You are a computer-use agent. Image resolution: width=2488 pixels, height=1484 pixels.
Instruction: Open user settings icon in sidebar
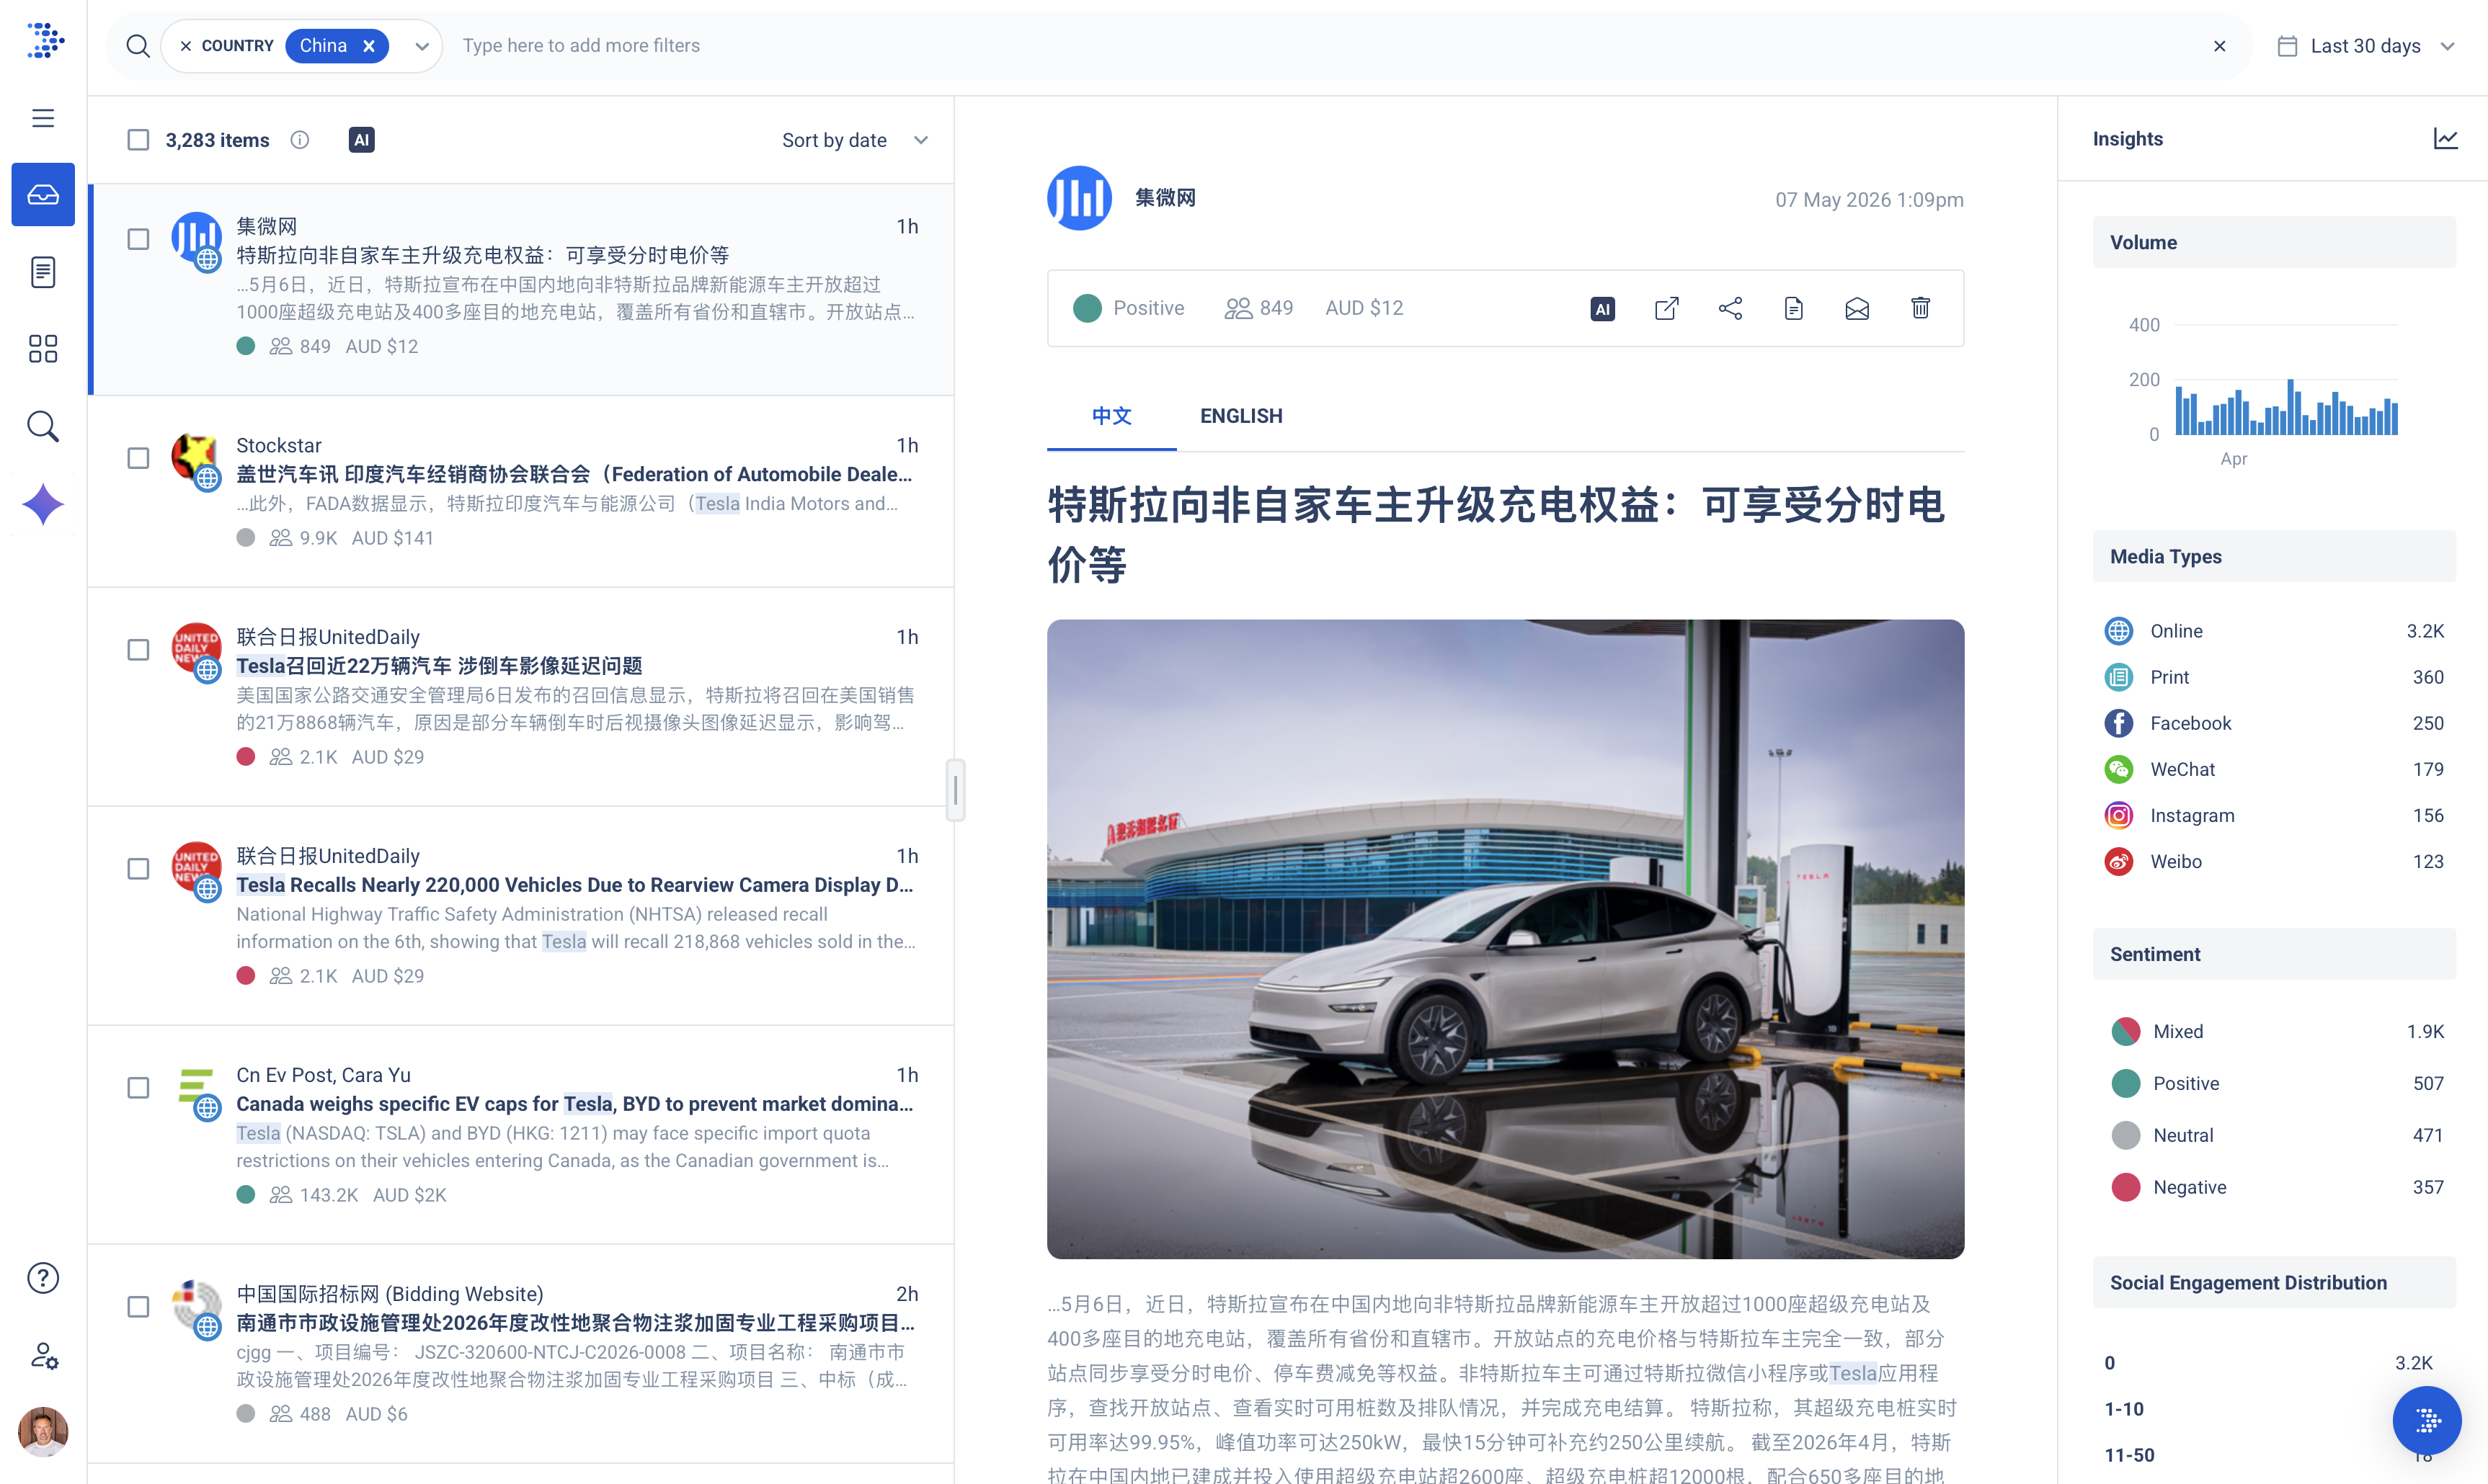pyautogui.click(x=43, y=1355)
